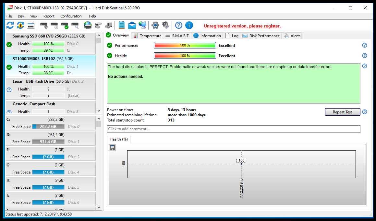
Task: Select the D: partition entry
Action: point(51,138)
